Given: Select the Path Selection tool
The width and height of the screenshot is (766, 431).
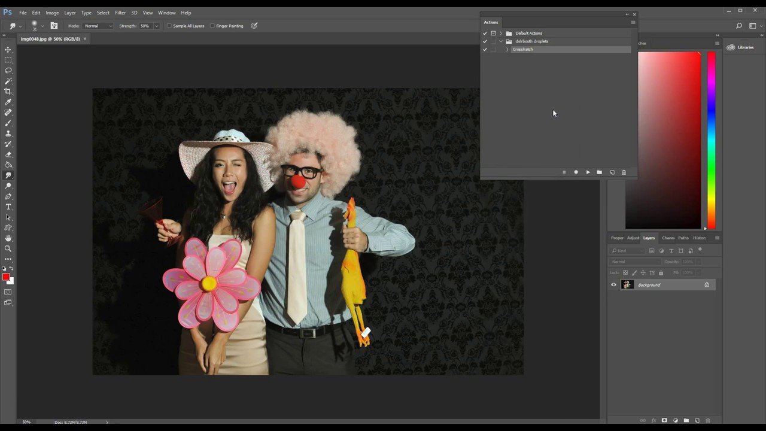Looking at the screenshot, I should click(8, 217).
